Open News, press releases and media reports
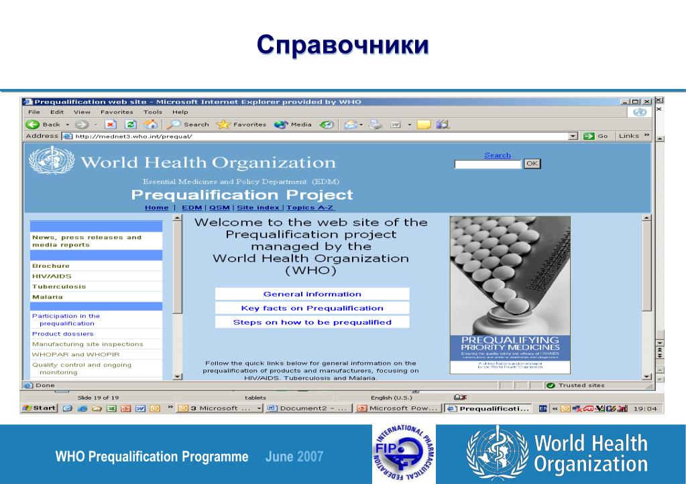 (x=87, y=241)
